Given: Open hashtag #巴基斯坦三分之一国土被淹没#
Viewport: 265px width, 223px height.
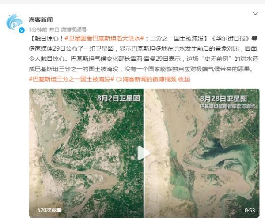Looking at the screenshot, I should pyautogui.click(x=71, y=79).
